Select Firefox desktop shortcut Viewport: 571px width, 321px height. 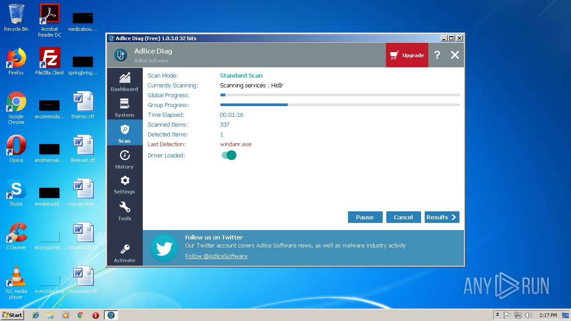[16, 62]
